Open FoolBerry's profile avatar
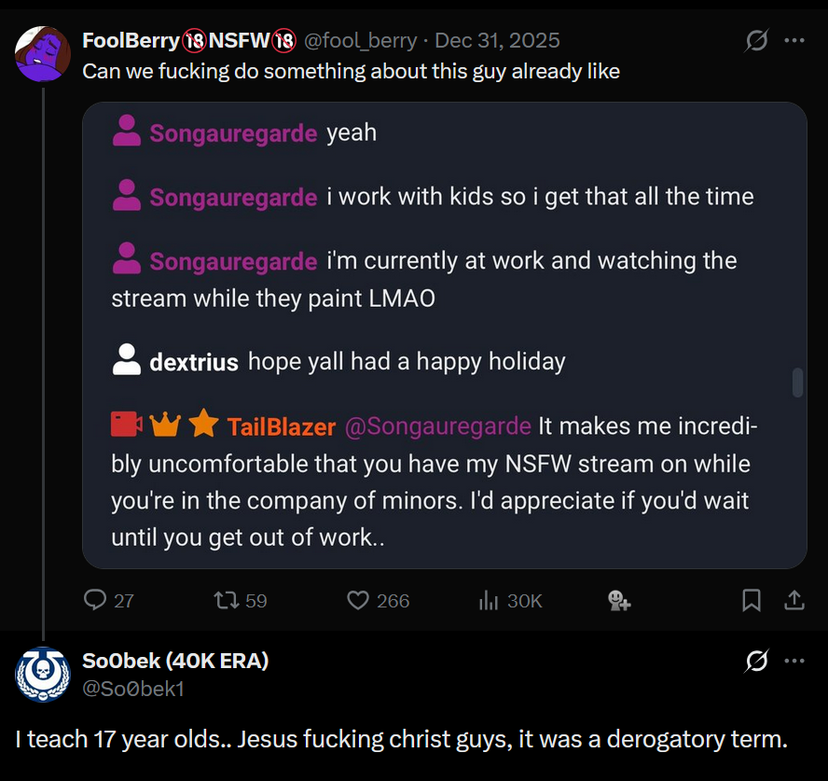 (43, 53)
